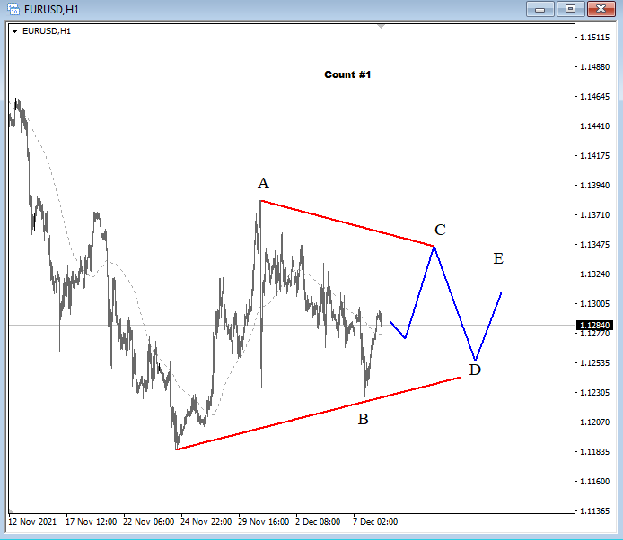Click wave label C on chart
The width and height of the screenshot is (623, 540).
point(440,230)
